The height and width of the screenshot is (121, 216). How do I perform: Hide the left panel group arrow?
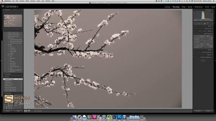pyautogui.click(x=1, y=61)
